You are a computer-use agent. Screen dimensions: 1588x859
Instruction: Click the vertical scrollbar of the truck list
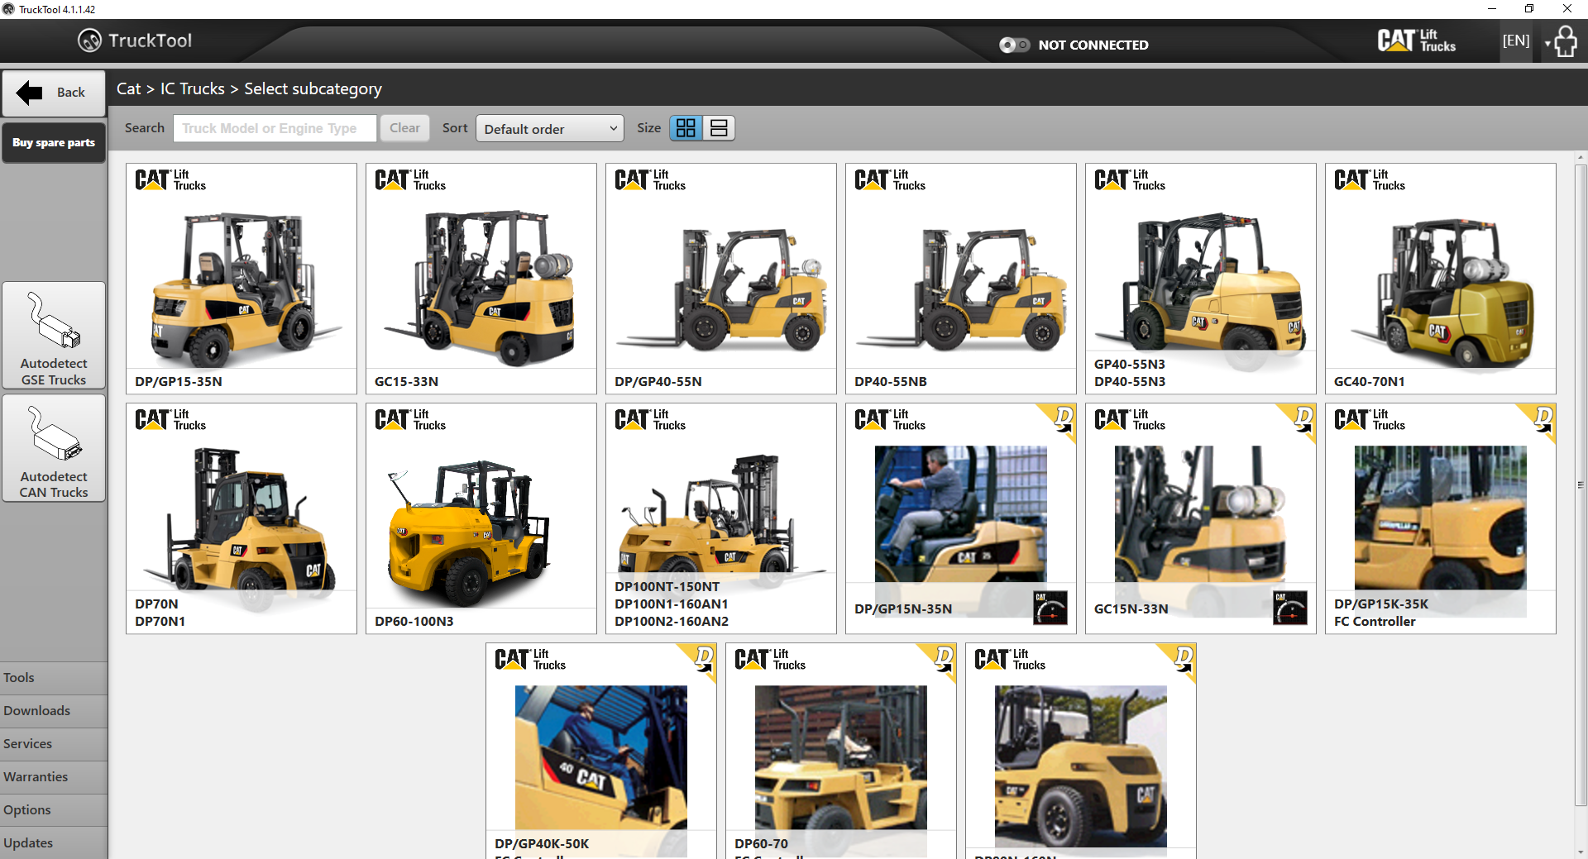coord(1581,484)
